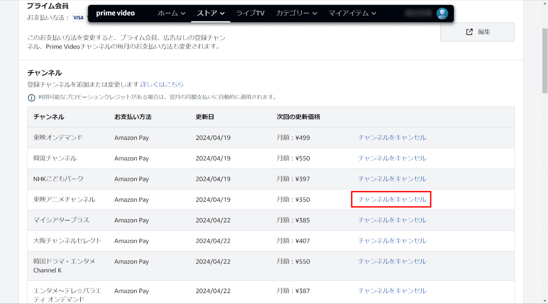Expand the カテゴリー menu

click(297, 13)
